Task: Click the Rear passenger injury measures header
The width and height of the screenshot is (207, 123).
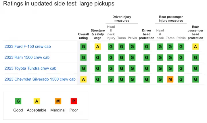Action: coord(171,19)
